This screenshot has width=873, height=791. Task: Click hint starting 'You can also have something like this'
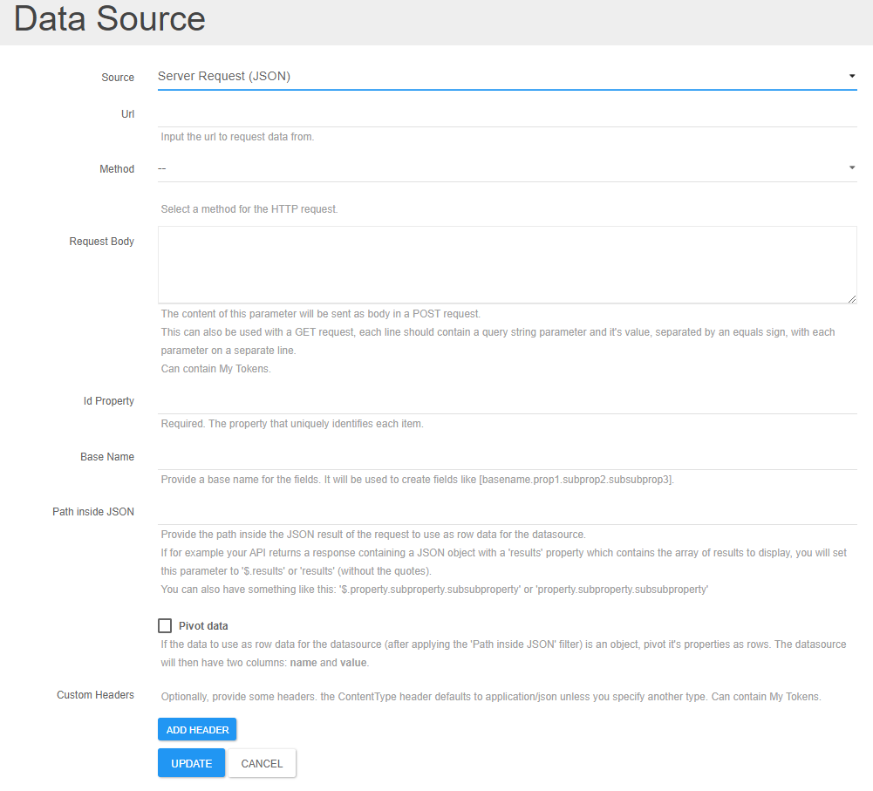434,589
